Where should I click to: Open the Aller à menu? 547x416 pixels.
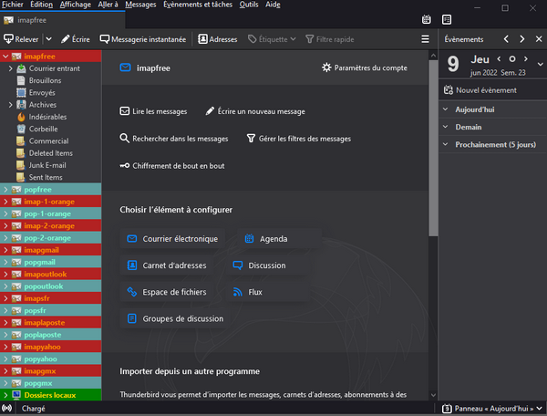(x=108, y=5)
